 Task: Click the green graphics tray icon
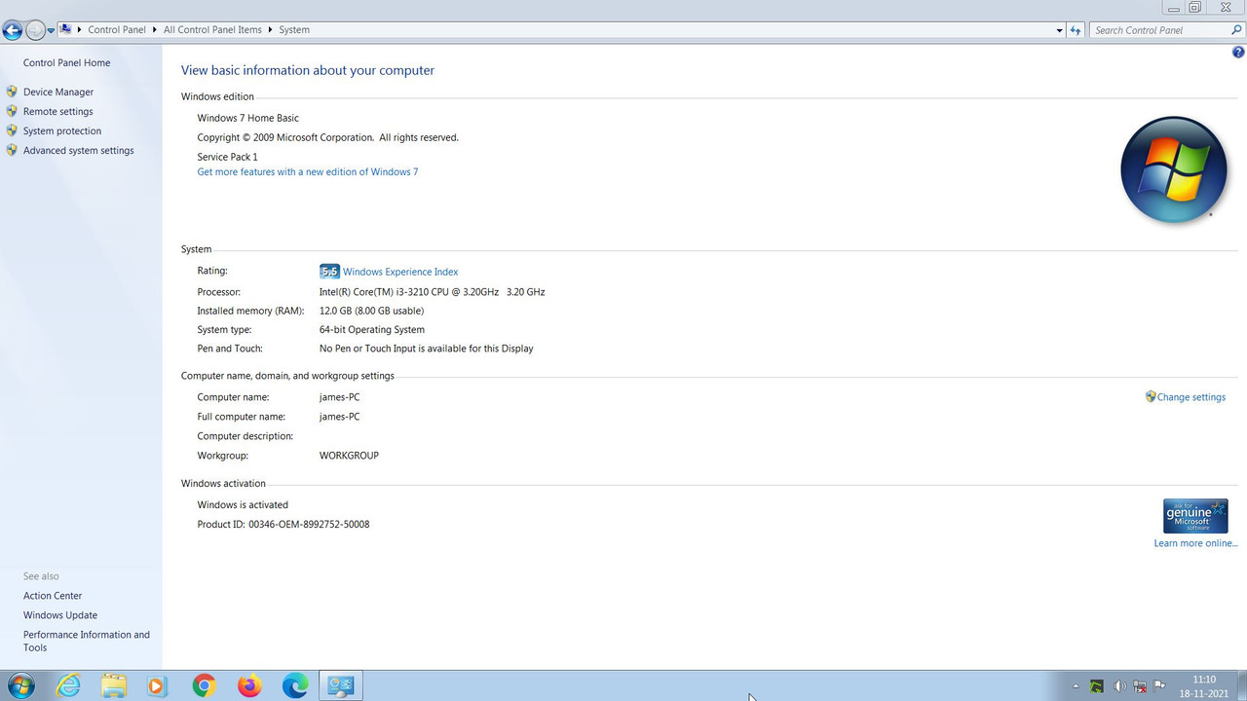click(x=1097, y=686)
